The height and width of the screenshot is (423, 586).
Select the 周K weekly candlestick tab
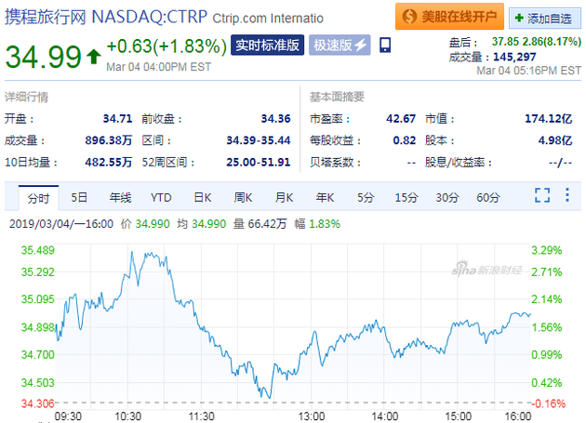tap(243, 197)
